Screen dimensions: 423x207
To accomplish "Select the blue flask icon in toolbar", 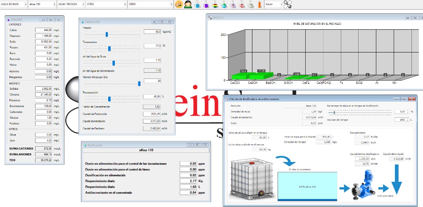I will [x=197, y=4].
